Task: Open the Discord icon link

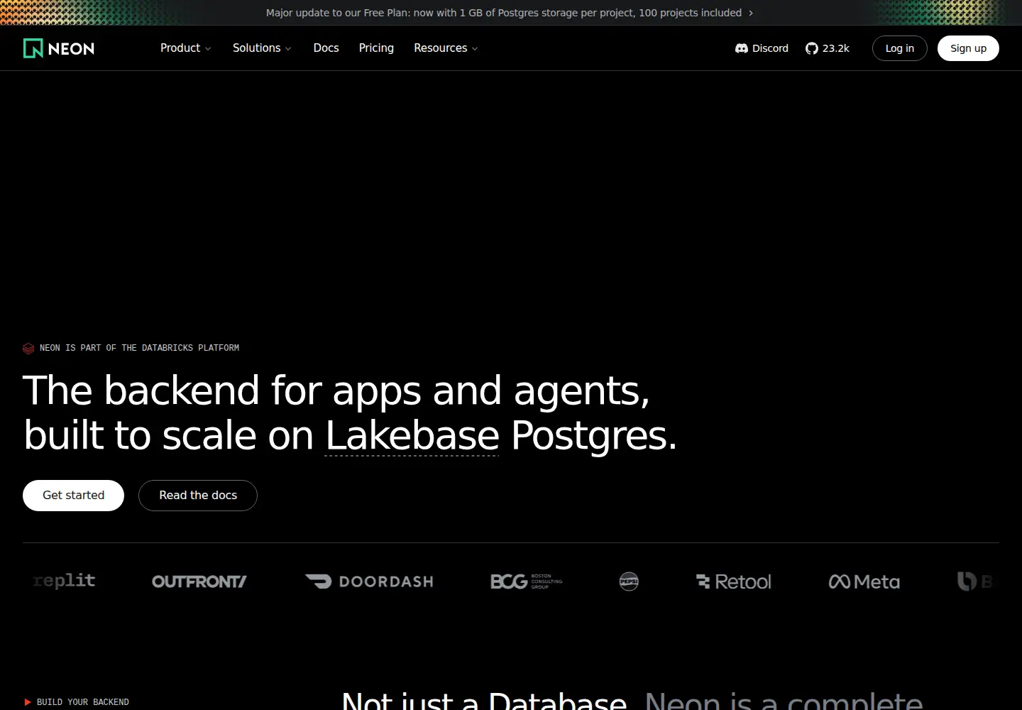Action: pos(742,48)
